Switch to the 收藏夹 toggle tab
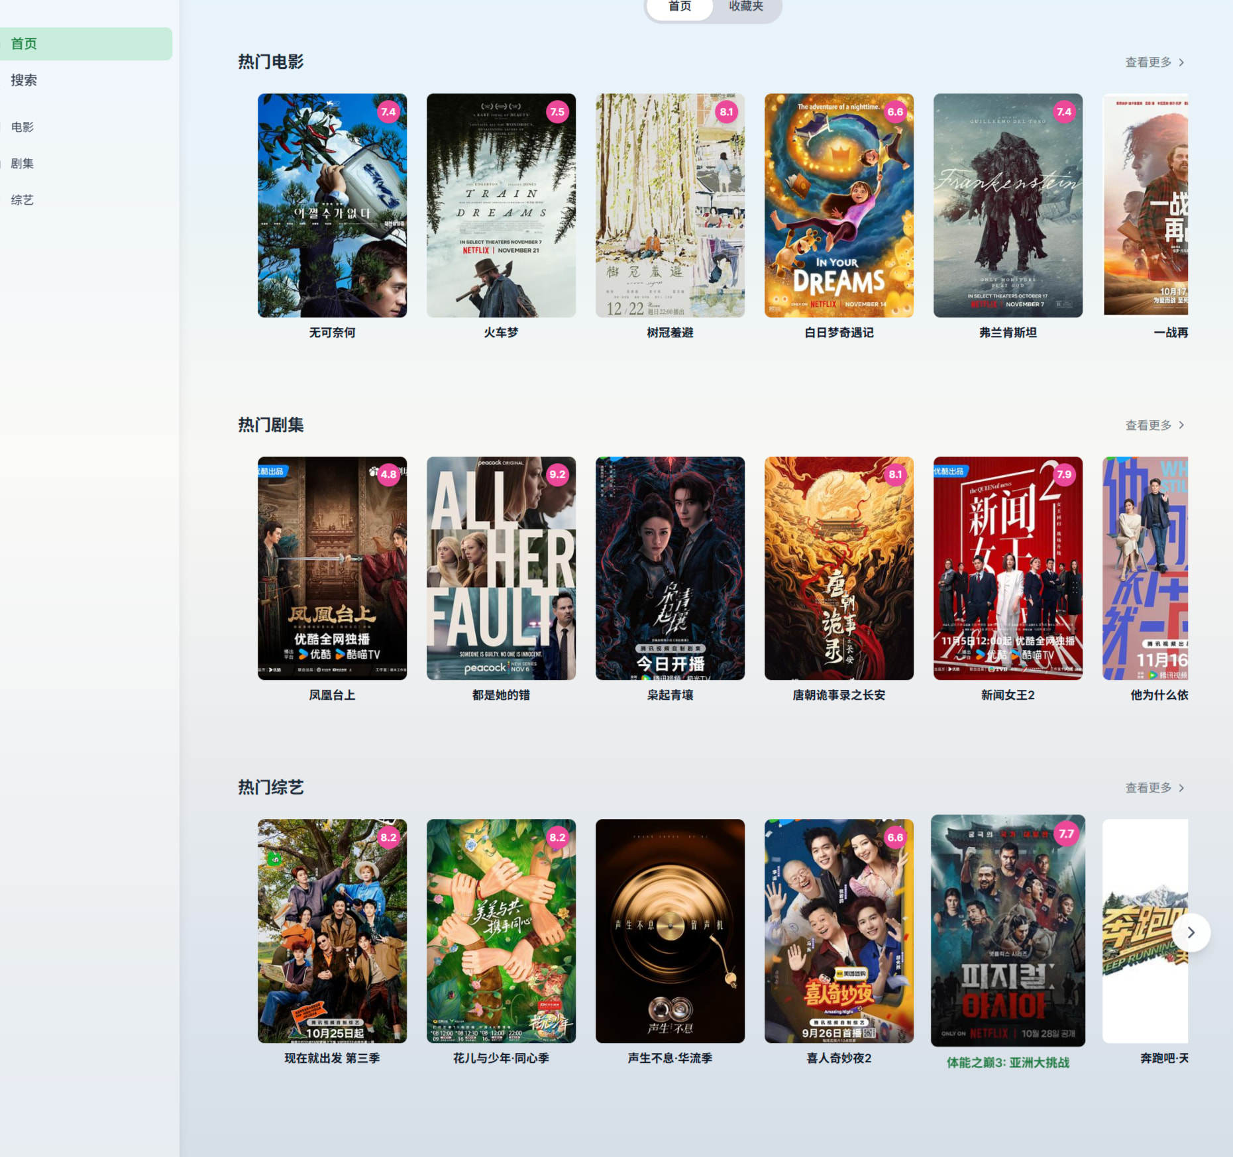Screen dimensions: 1233x1157 pyautogui.click(x=746, y=7)
